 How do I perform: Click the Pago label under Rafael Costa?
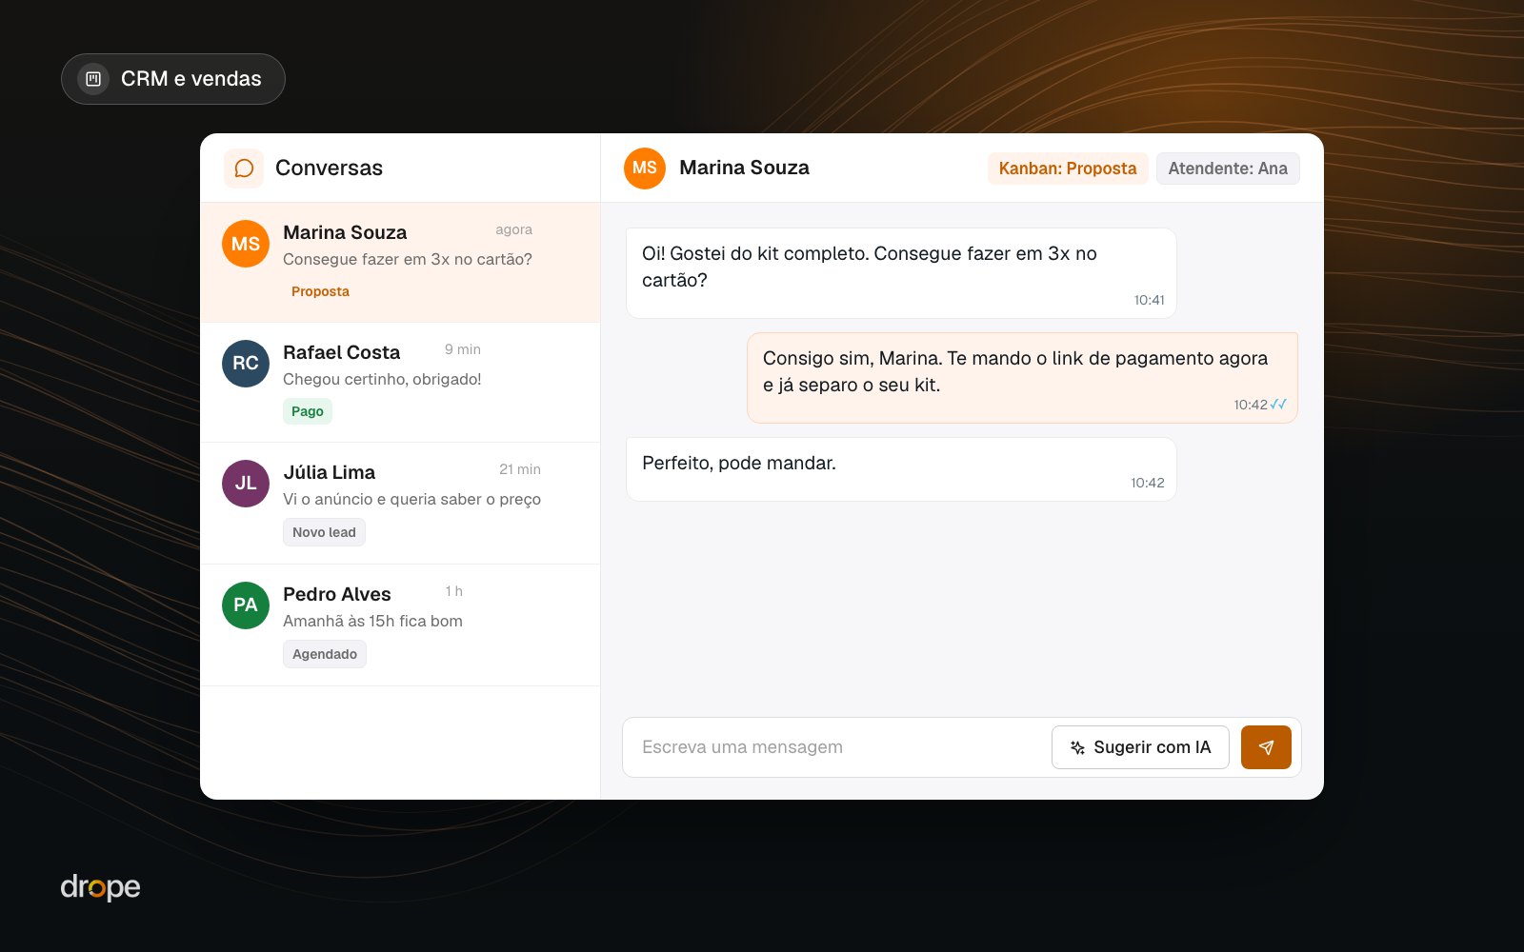coord(308,411)
